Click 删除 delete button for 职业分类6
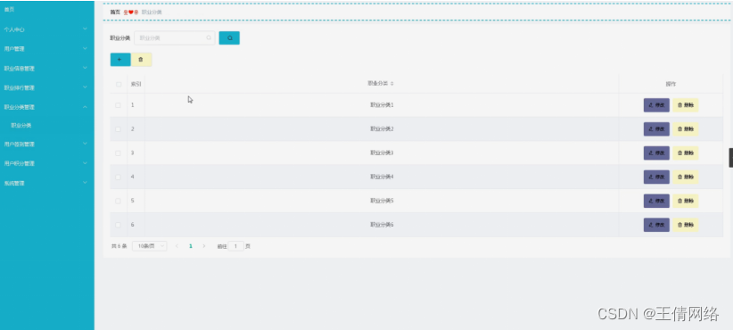Image resolution: width=733 pixels, height=330 pixels. click(686, 225)
